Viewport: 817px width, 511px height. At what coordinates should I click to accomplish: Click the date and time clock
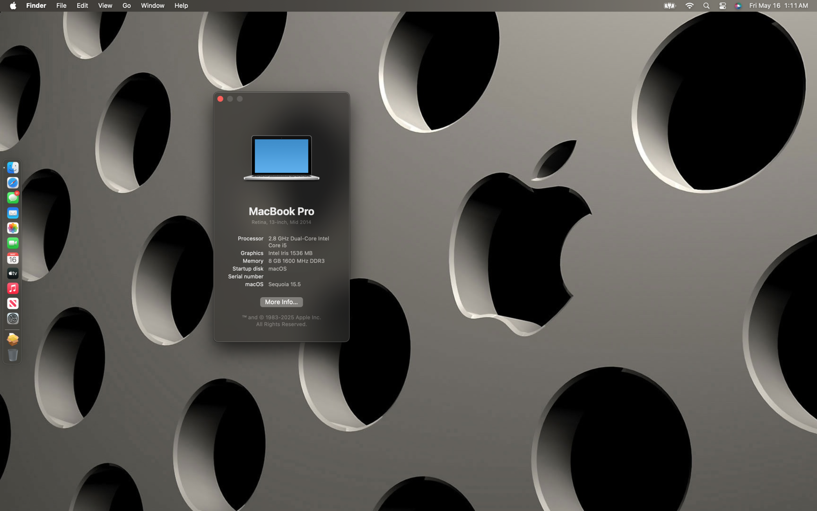[x=778, y=6]
